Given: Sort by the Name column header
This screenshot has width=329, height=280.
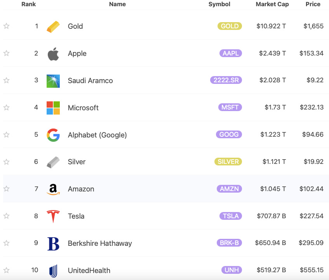Looking at the screenshot, I should pos(117,4).
